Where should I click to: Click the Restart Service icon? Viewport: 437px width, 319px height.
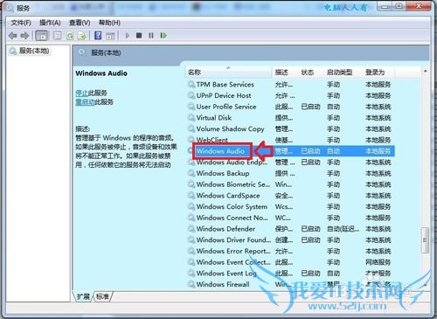(163, 36)
